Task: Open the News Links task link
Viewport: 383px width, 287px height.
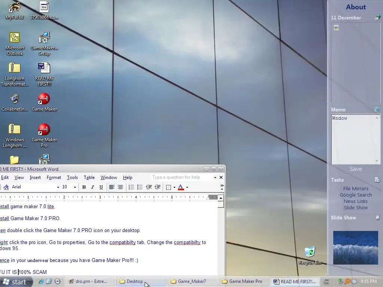Action: point(356,201)
